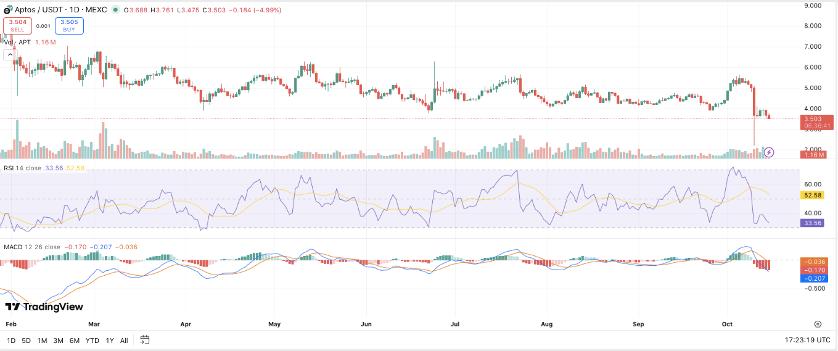Select the 1D time range
This screenshot has width=838, height=351.
tap(11, 341)
